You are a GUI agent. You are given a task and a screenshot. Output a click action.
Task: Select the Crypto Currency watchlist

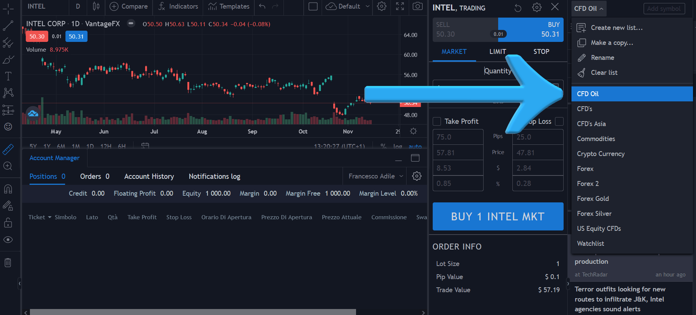[632, 154]
